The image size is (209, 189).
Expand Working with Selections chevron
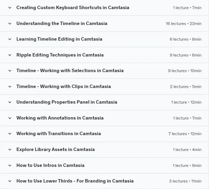tap(10, 71)
